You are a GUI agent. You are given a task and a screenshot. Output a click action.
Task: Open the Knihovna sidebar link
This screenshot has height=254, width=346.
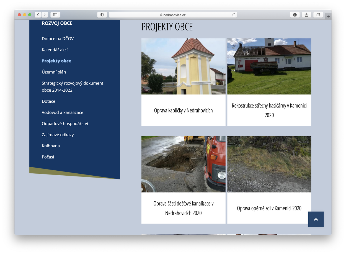pos(51,146)
